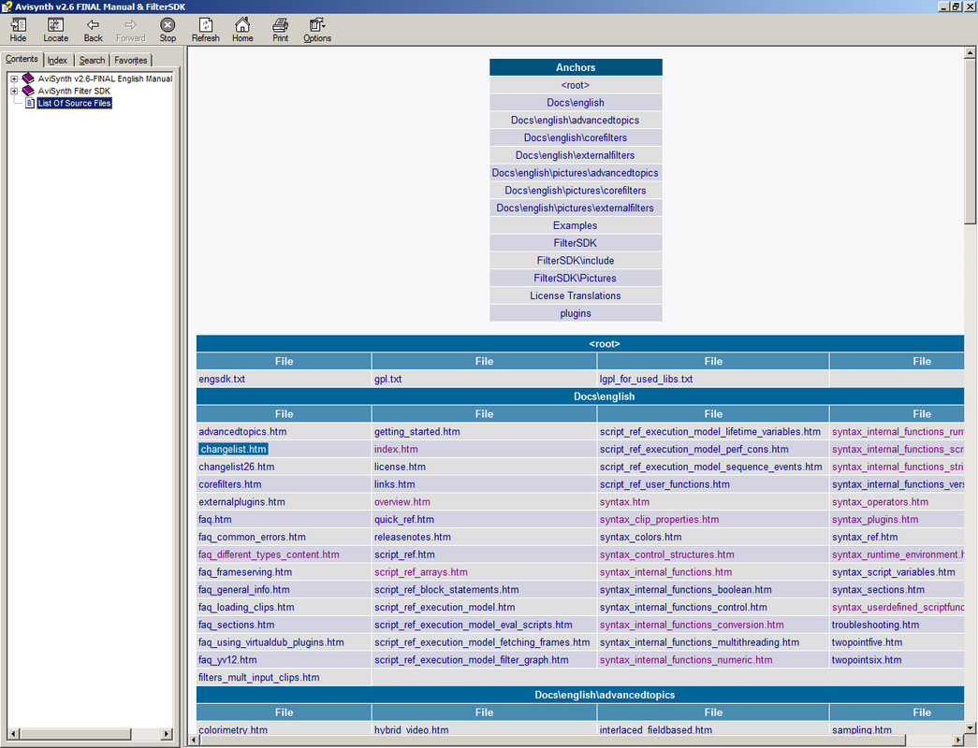Click content pane horizontal scrollbar right arrow
This screenshot has width=978, height=748.
pos(958,740)
